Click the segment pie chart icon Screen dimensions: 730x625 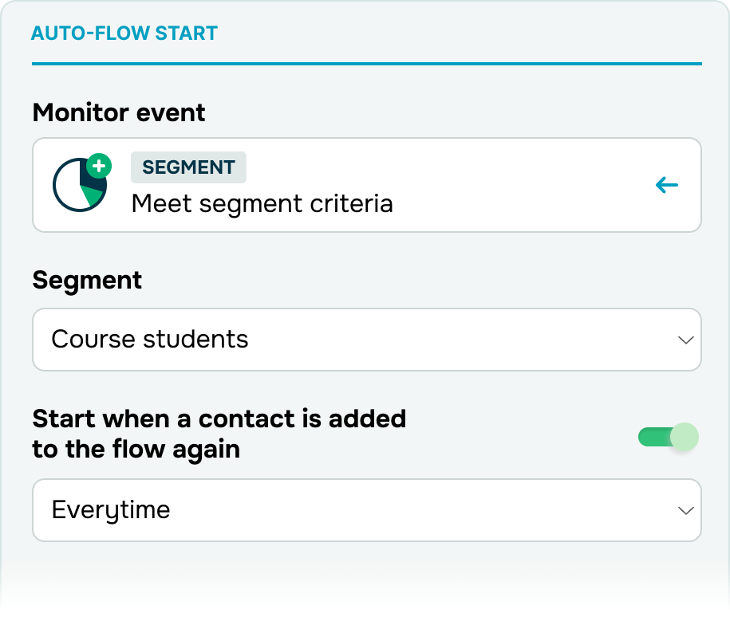coord(80,185)
